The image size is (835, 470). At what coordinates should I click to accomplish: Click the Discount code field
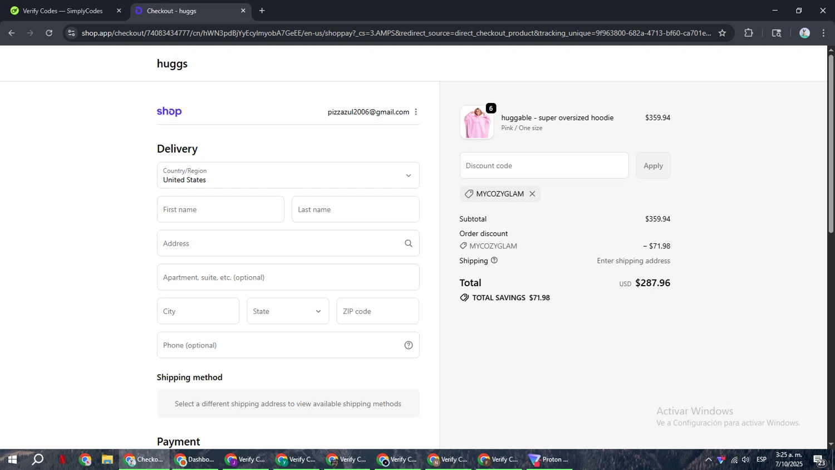click(544, 165)
